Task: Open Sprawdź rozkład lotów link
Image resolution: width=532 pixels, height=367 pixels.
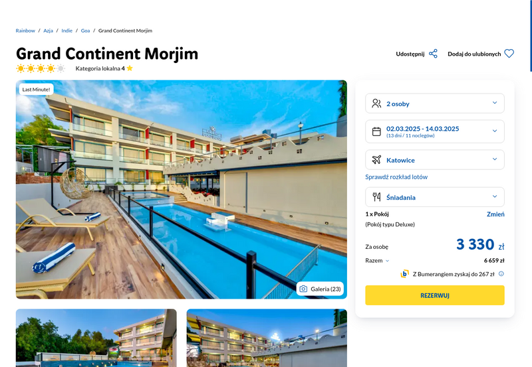Action: click(396, 177)
